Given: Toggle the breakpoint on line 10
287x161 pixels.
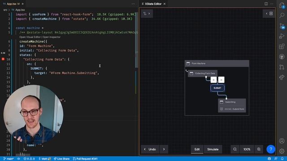Looking at the screenshot, I should pos(3,59).
